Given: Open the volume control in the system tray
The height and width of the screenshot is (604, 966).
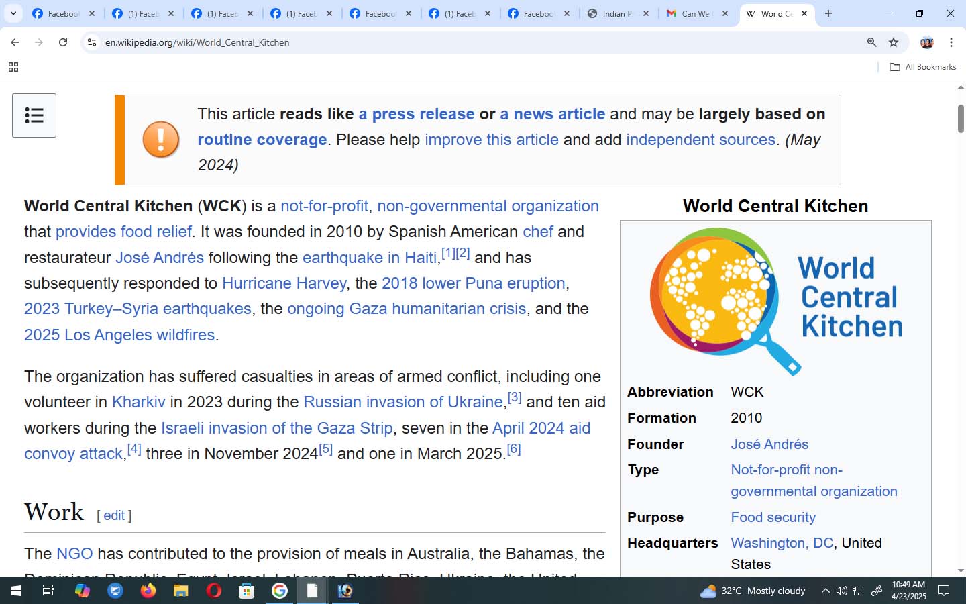Looking at the screenshot, I should [842, 591].
